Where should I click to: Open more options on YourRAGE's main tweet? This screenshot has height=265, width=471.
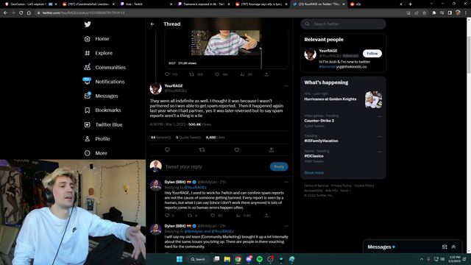[x=286, y=86]
